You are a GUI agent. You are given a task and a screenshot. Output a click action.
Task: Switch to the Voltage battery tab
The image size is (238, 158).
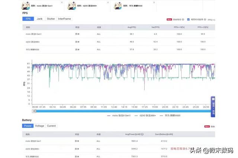[39, 126]
